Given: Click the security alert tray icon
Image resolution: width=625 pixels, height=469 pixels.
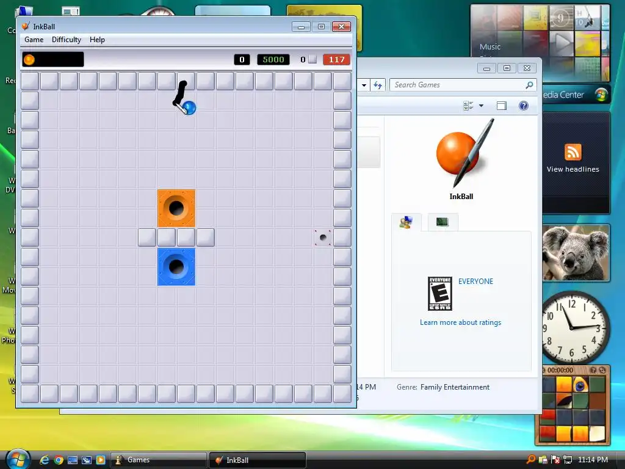Looking at the screenshot, I should pyautogui.click(x=555, y=460).
